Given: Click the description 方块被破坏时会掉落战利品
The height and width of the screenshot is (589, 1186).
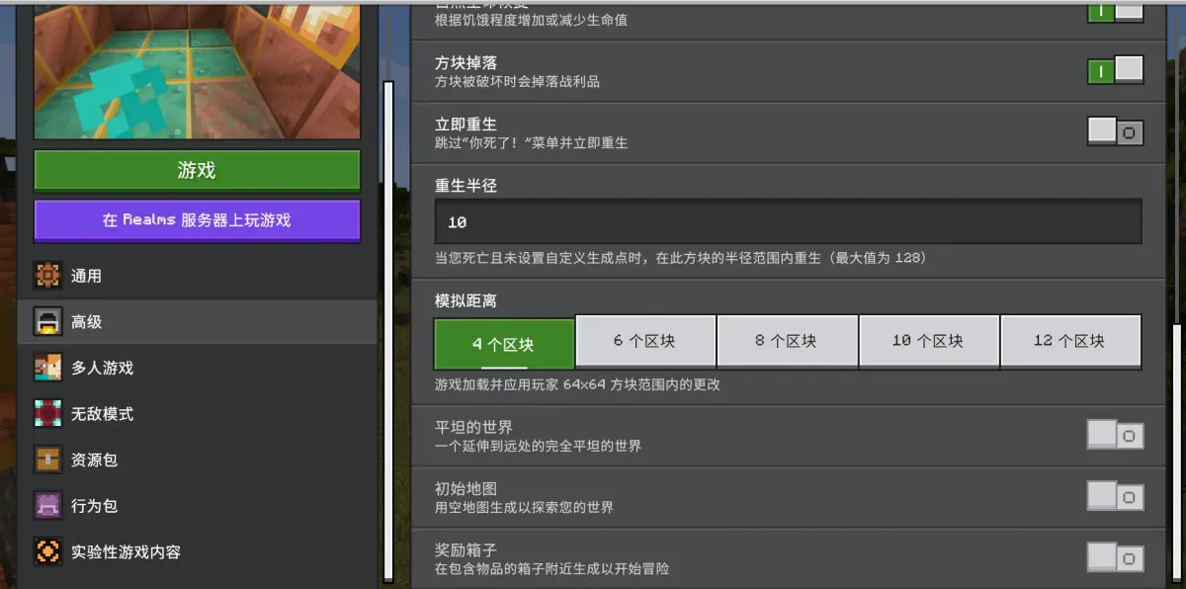Looking at the screenshot, I should [517, 81].
